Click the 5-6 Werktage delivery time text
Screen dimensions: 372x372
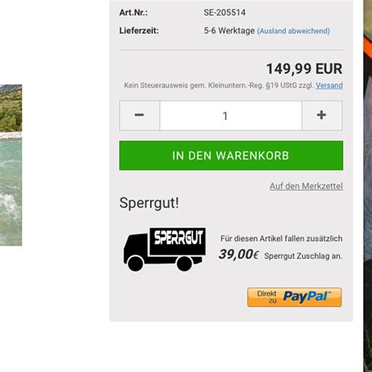229,31
